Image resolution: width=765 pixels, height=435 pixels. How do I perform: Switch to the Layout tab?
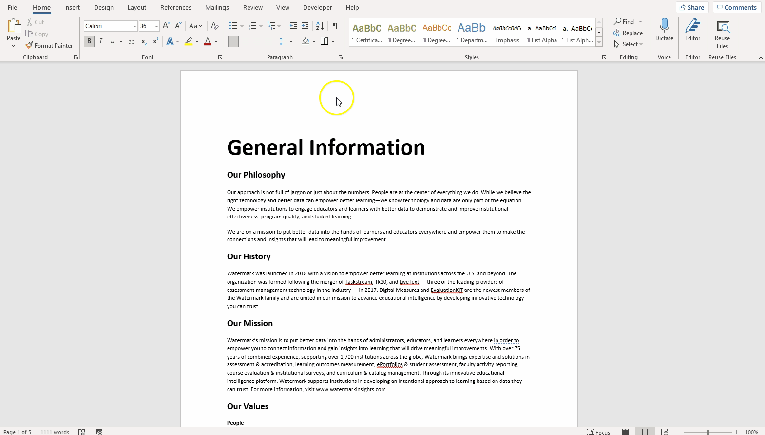137,7
